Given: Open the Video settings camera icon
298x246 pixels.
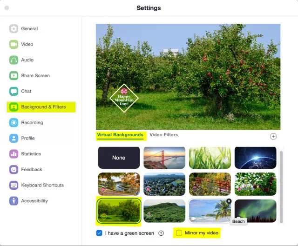Looking at the screenshot, I should (x=14, y=44).
